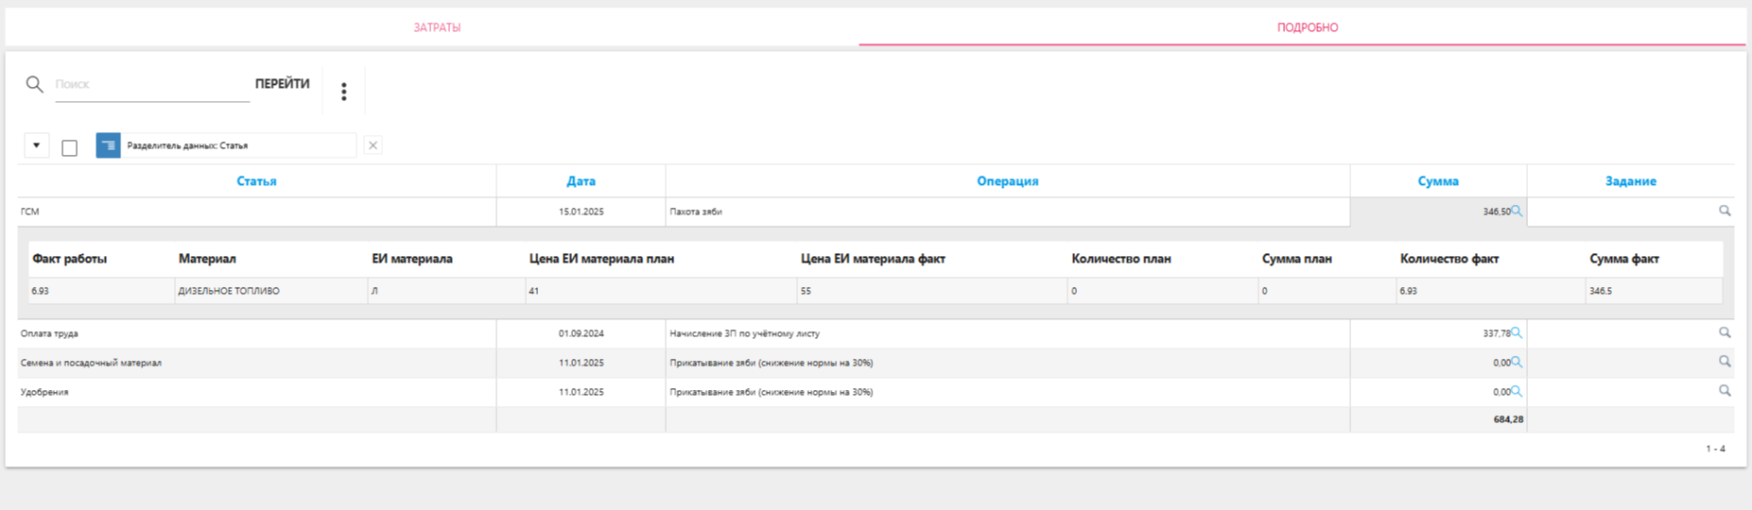Open Задание lookup in the ГСМ row
Viewport: 1752px width, 510px height.
pyautogui.click(x=1725, y=212)
